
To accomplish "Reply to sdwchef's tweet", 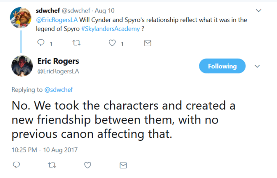I will [41, 43].
